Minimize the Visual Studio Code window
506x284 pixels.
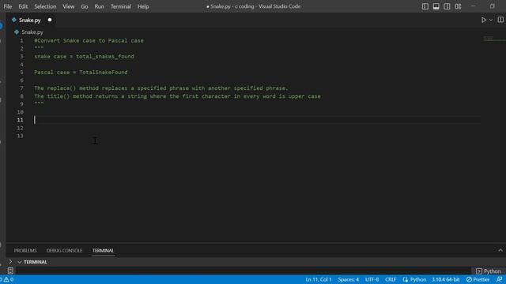473,6
